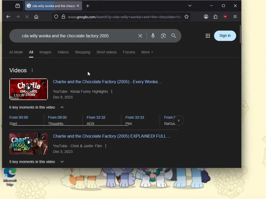Open Microsoft Edge desktop shortcut

point(10,177)
